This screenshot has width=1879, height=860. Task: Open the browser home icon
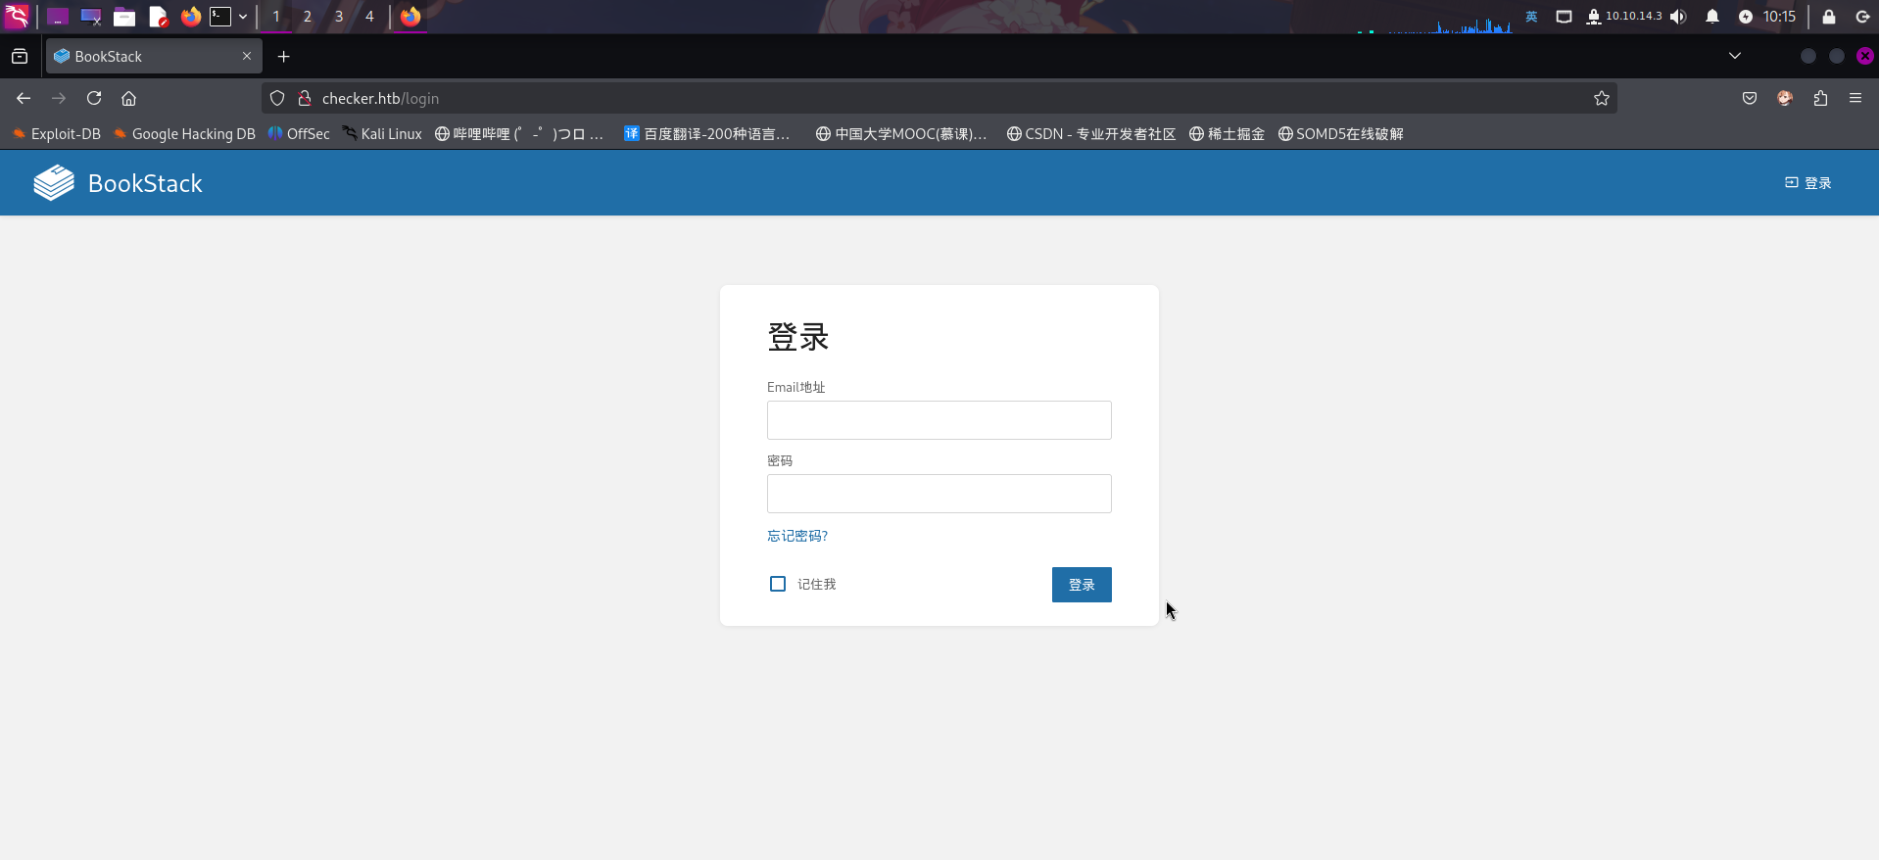(x=128, y=98)
